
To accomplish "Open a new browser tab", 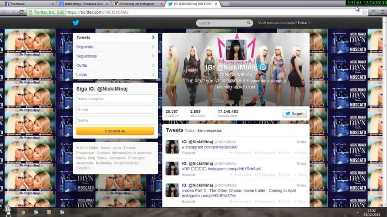I will click(x=225, y=4).
